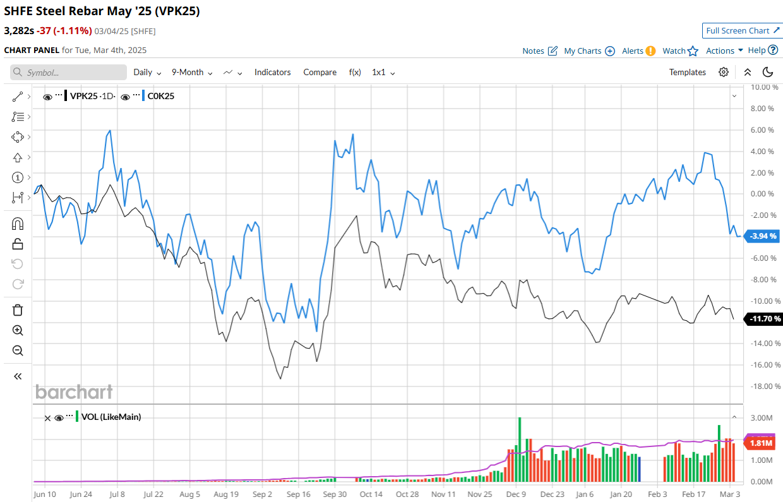The image size is (783, 502).
Task: Select the measure range tool icon
Action: pyautogui.click(x=18, y=198)
